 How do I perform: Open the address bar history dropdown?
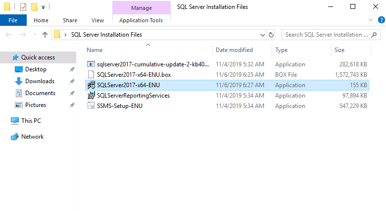(x=263, y=35)
